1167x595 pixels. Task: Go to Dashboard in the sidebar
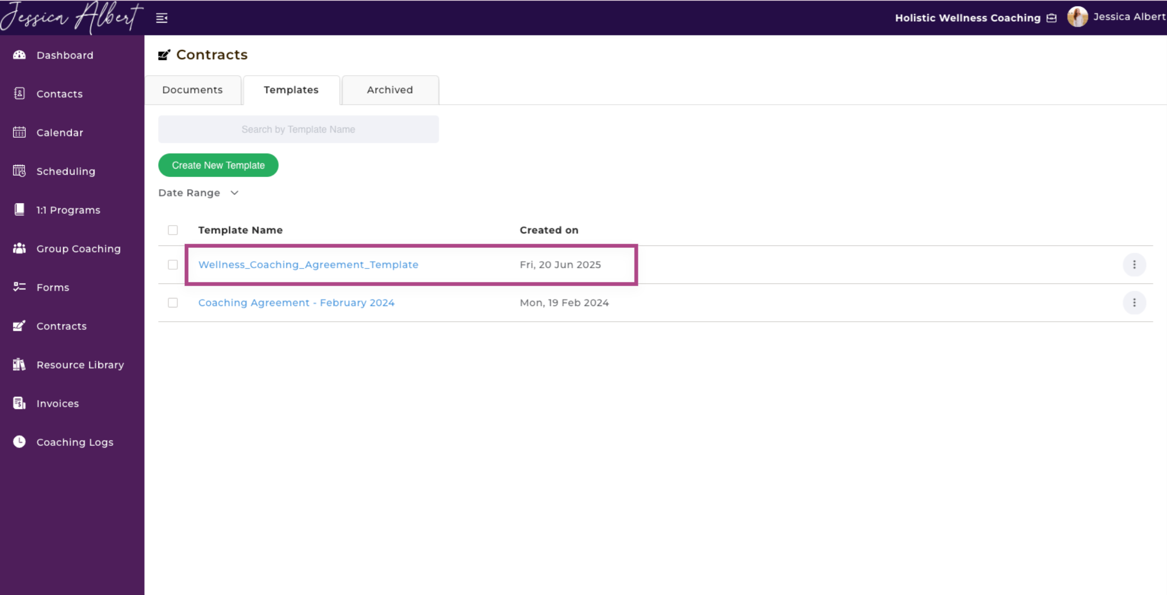(x=65, y=55)
